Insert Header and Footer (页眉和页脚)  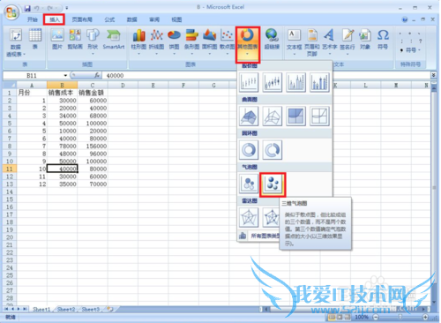[x=312, y=42]
